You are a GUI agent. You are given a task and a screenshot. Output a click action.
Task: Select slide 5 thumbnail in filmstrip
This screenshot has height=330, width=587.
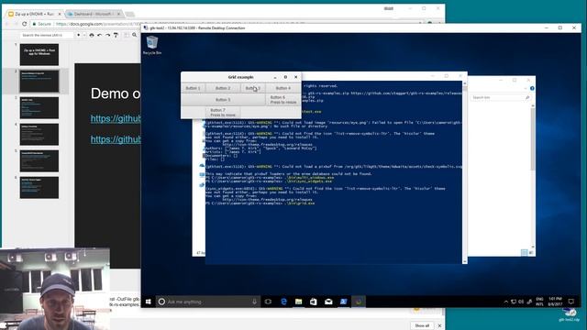tap(39, 161)
